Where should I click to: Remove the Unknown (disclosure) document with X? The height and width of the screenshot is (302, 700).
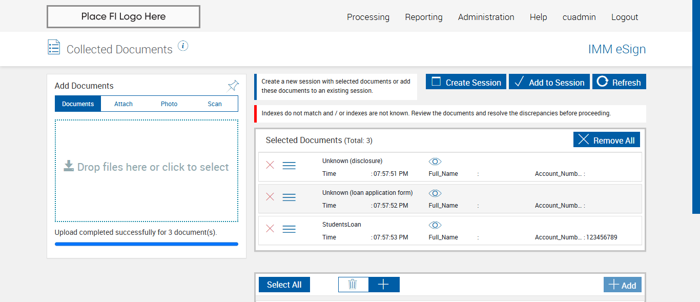(270, 165)
